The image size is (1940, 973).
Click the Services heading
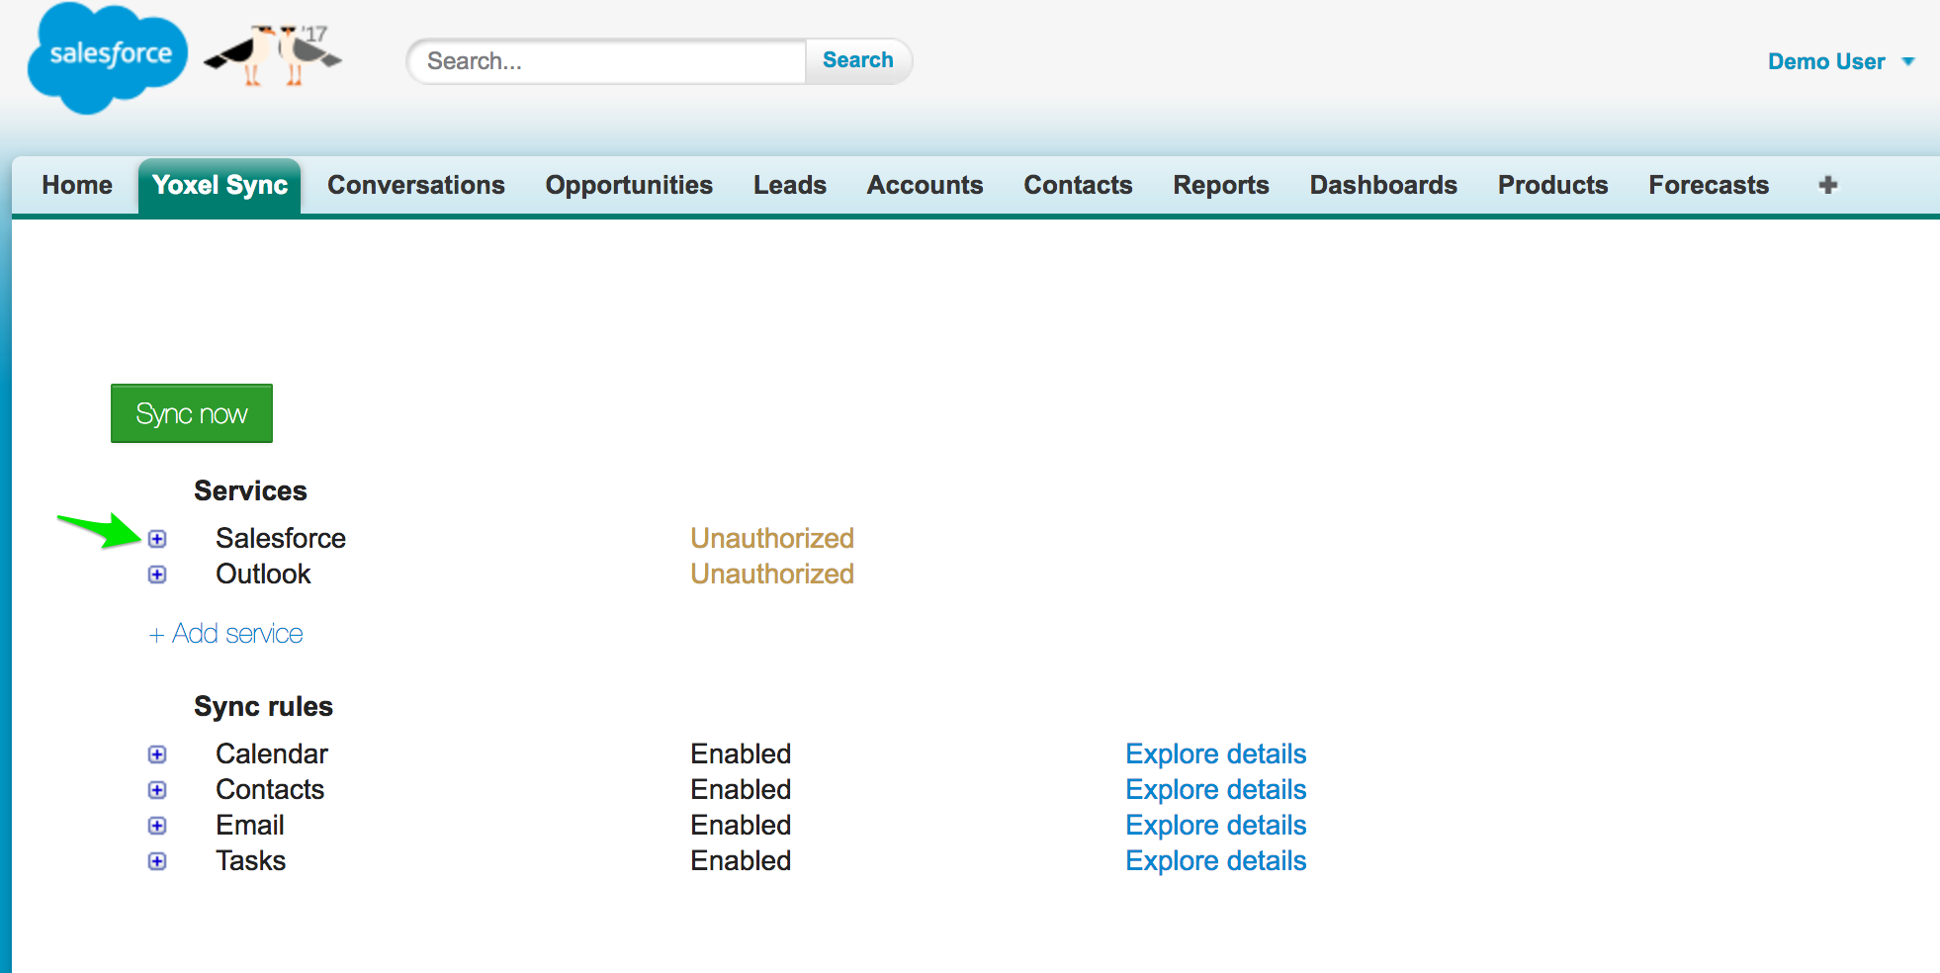pos(250,491)
